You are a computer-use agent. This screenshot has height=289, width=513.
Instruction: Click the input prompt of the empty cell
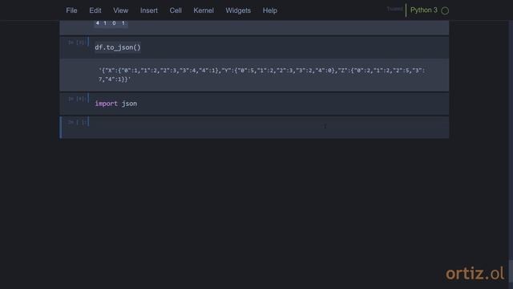pos(77,122)
